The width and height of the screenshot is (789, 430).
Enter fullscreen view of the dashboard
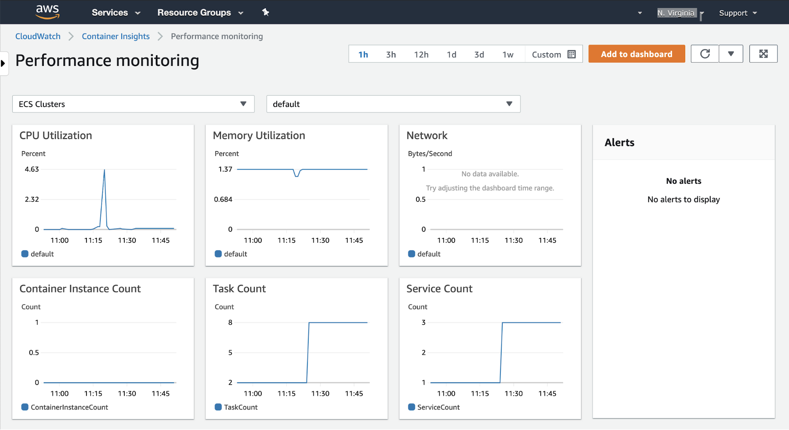click(x=763, y=54)
